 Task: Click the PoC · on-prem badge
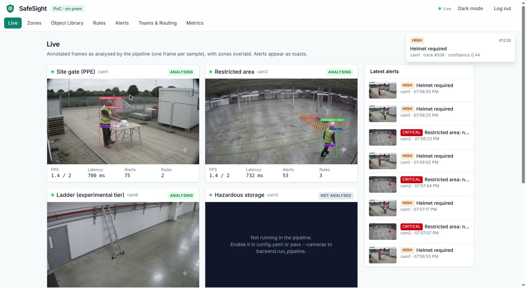click(x=68, y=9)
